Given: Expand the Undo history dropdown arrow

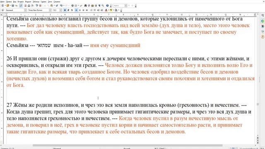Looking at the screenshot, I should (64, 5).
